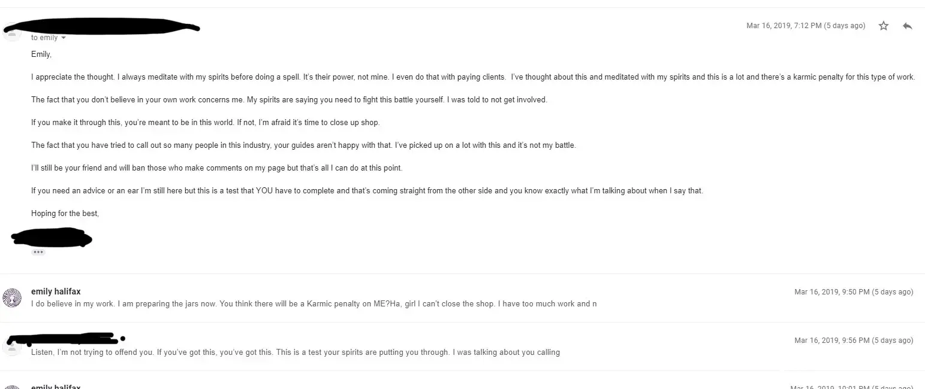Screen dimensions: 925x389
Task: Open the last emily halifax message at the bottom
Action: click(56, 387)
